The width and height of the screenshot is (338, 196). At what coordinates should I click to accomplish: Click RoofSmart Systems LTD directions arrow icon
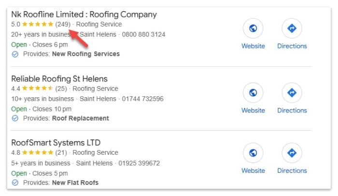(x=292, y=153)
